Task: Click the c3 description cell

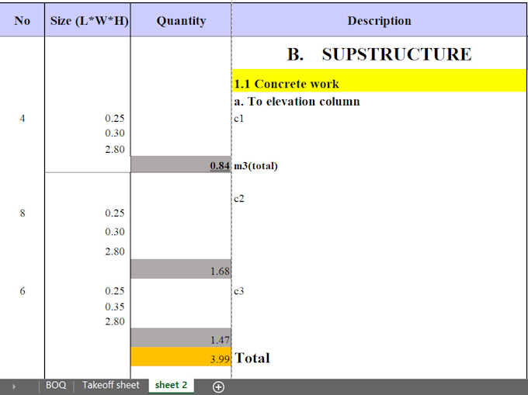Action: coord(379,291)
